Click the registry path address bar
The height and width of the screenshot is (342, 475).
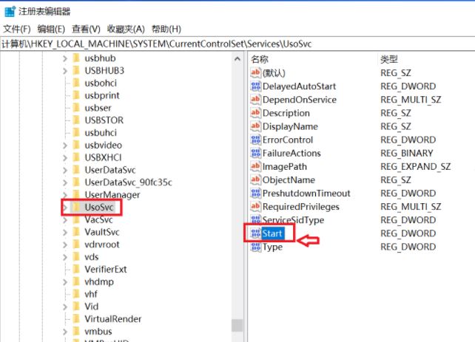click(237, 44)
